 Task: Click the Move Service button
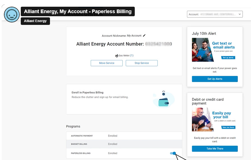pyautogui.click(x=106, y=63)
